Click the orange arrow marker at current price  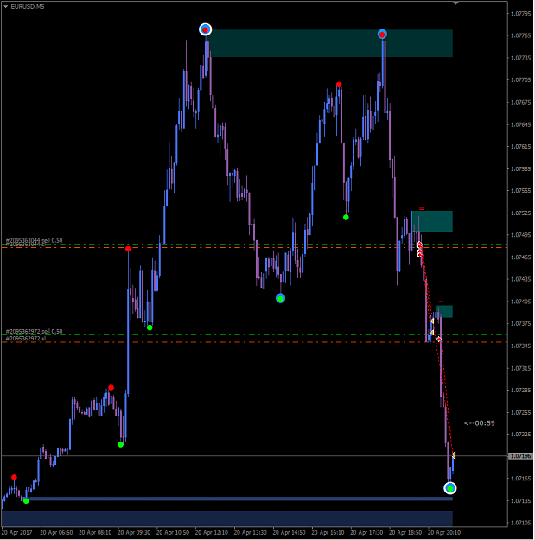(454, 455)
